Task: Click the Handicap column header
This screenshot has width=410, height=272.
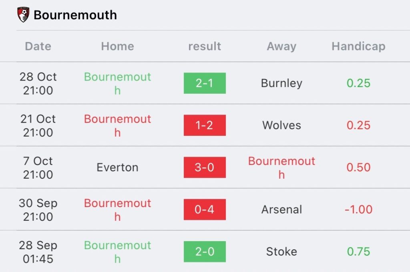Action: (x=358, y=46)
